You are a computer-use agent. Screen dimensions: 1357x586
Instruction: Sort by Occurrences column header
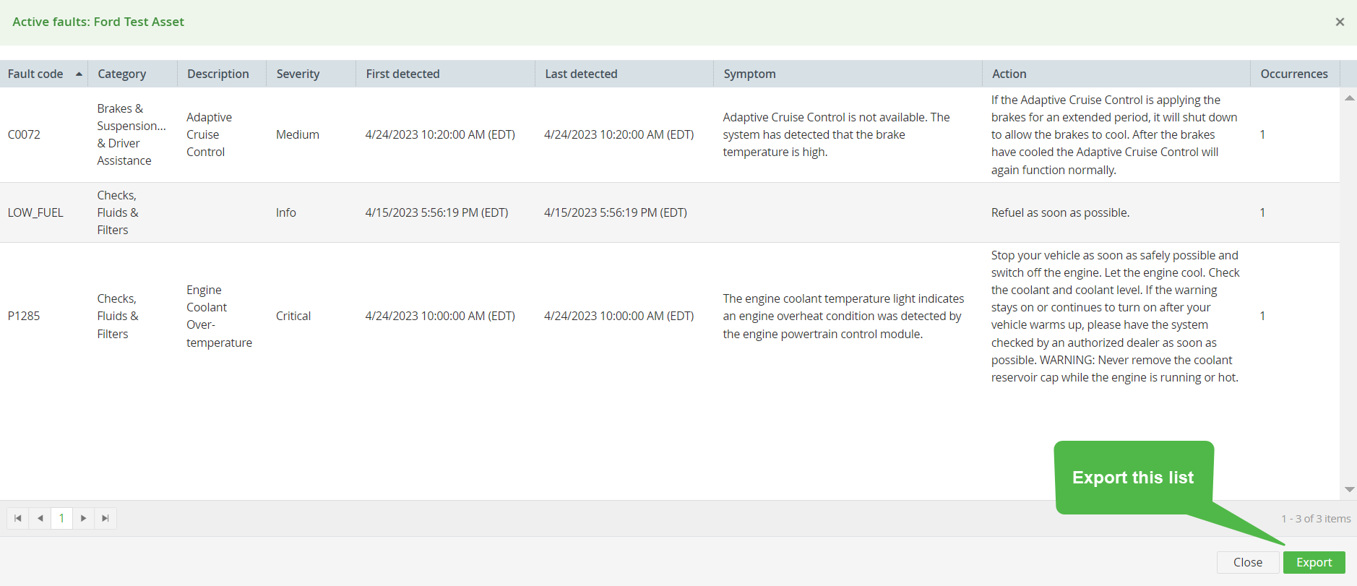coord(1294,74)
